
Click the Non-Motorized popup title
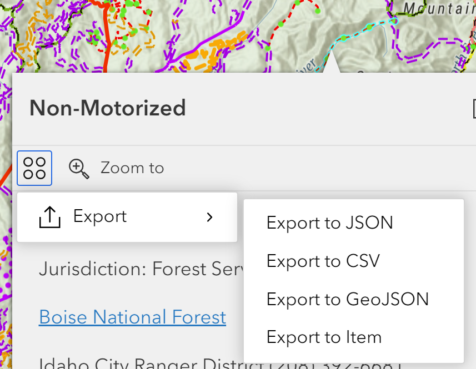click(107, 108)
